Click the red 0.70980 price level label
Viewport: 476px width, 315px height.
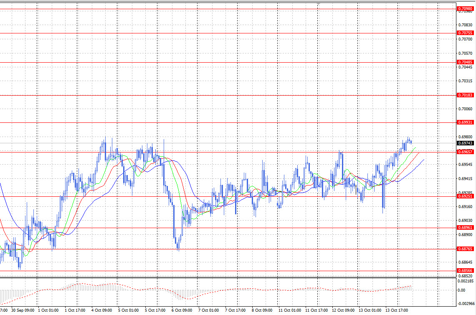tap(465, 9)
